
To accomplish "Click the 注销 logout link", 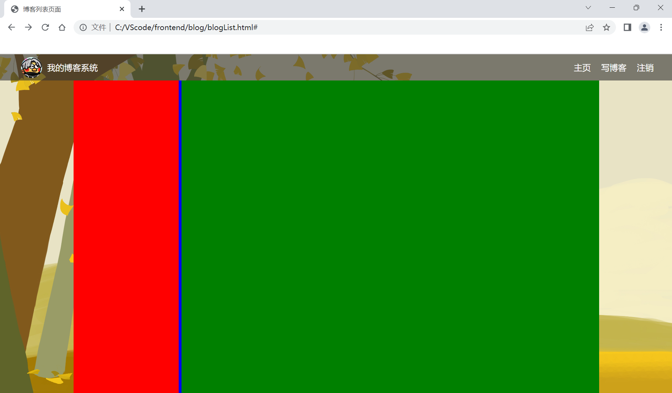I will coord(645,68).
